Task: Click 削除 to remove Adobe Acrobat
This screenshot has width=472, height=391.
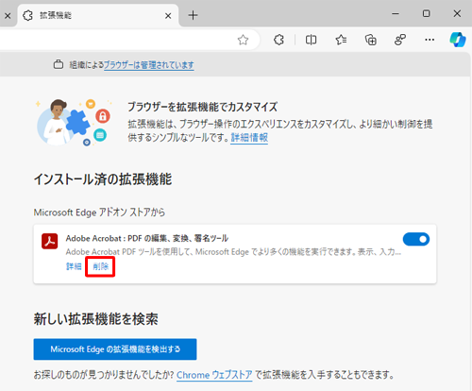Action: coord(100,266)
